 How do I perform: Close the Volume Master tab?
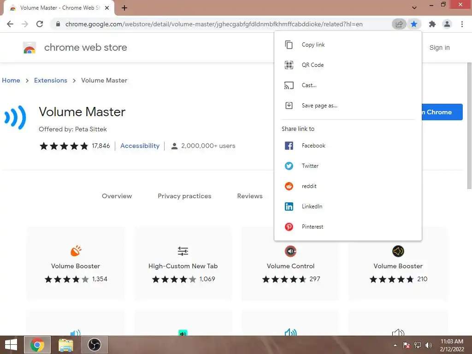tap(107, 8)
